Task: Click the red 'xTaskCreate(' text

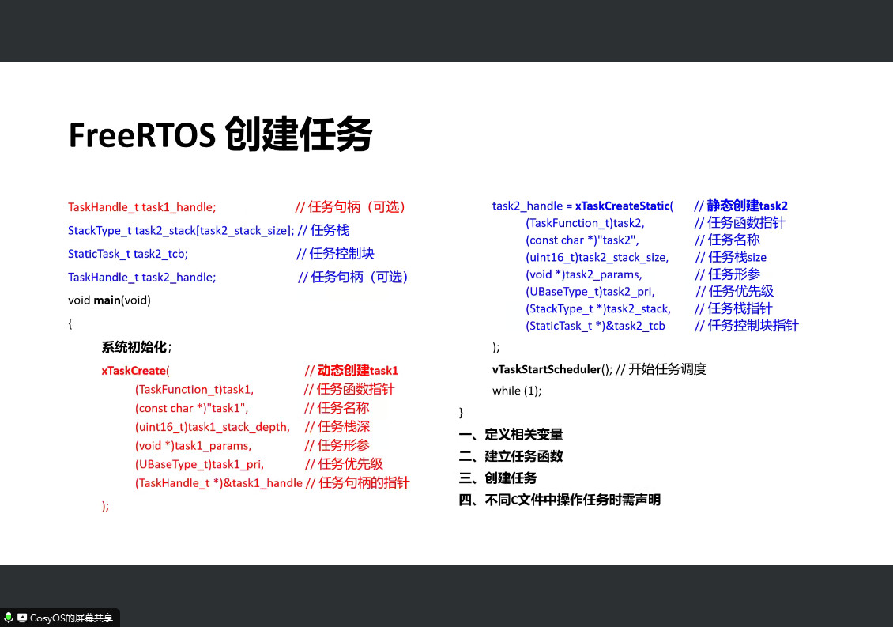Action: pyautogui.click(x=136, y=371)
